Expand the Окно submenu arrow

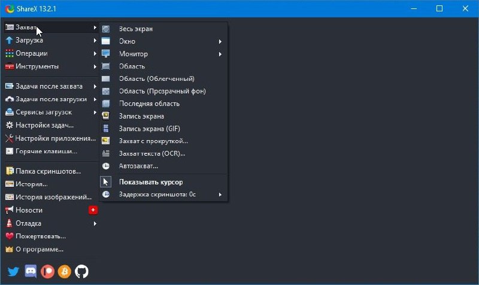220,41
